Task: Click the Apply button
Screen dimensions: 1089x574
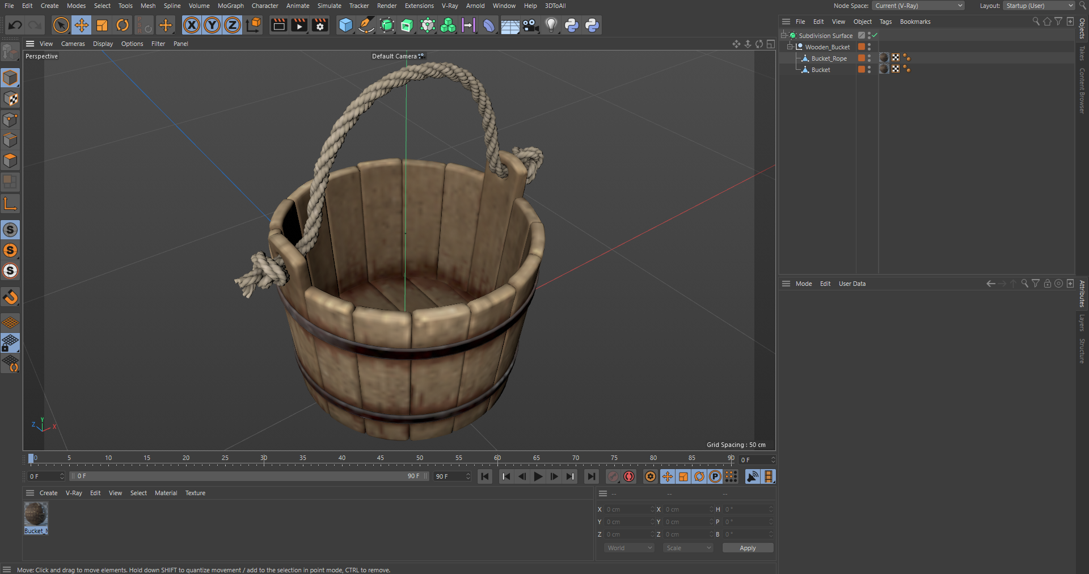Action: (x=748, y=548)
